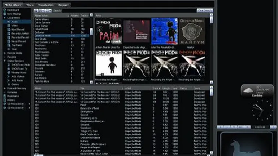This screenshot has width=278, height=156.
Task: Click the weather cloud widget icon
Action: pos(247,90)
